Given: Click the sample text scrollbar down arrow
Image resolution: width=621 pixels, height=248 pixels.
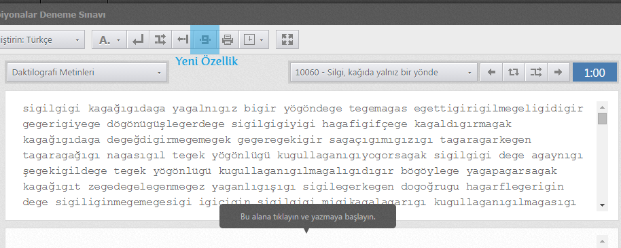Looking at the screenshot, I should point(603,205).
